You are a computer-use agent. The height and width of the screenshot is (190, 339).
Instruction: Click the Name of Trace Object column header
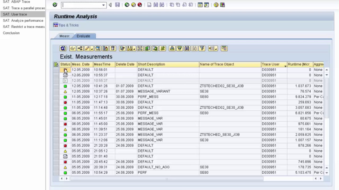point(230,64)
